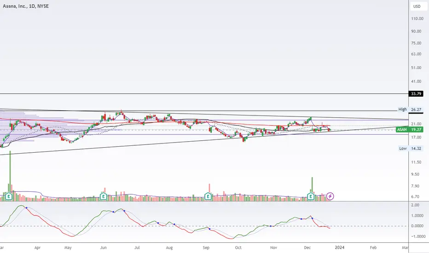Click the Low 14.32 price label
The image size is (429, 253).
tap(410, 149)
